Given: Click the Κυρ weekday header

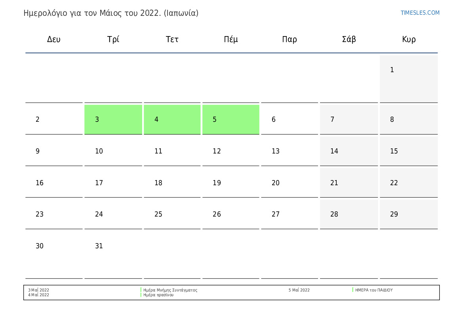Looking at the screenshot, I should pyautogui.click(x=409, y=39).
